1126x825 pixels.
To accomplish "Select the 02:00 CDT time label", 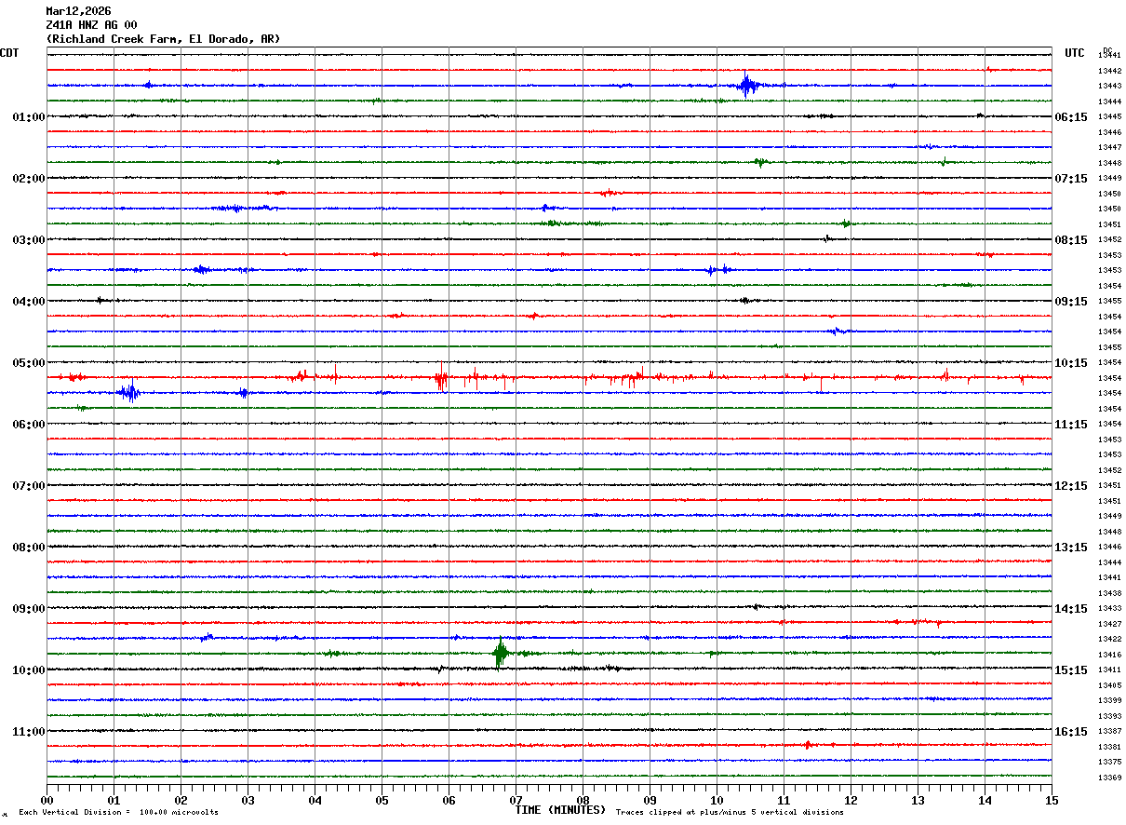I will tap(29, 179).
